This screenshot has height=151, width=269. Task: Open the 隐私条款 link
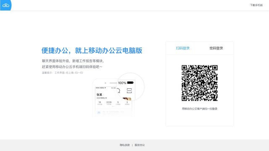tap(125, 145)
